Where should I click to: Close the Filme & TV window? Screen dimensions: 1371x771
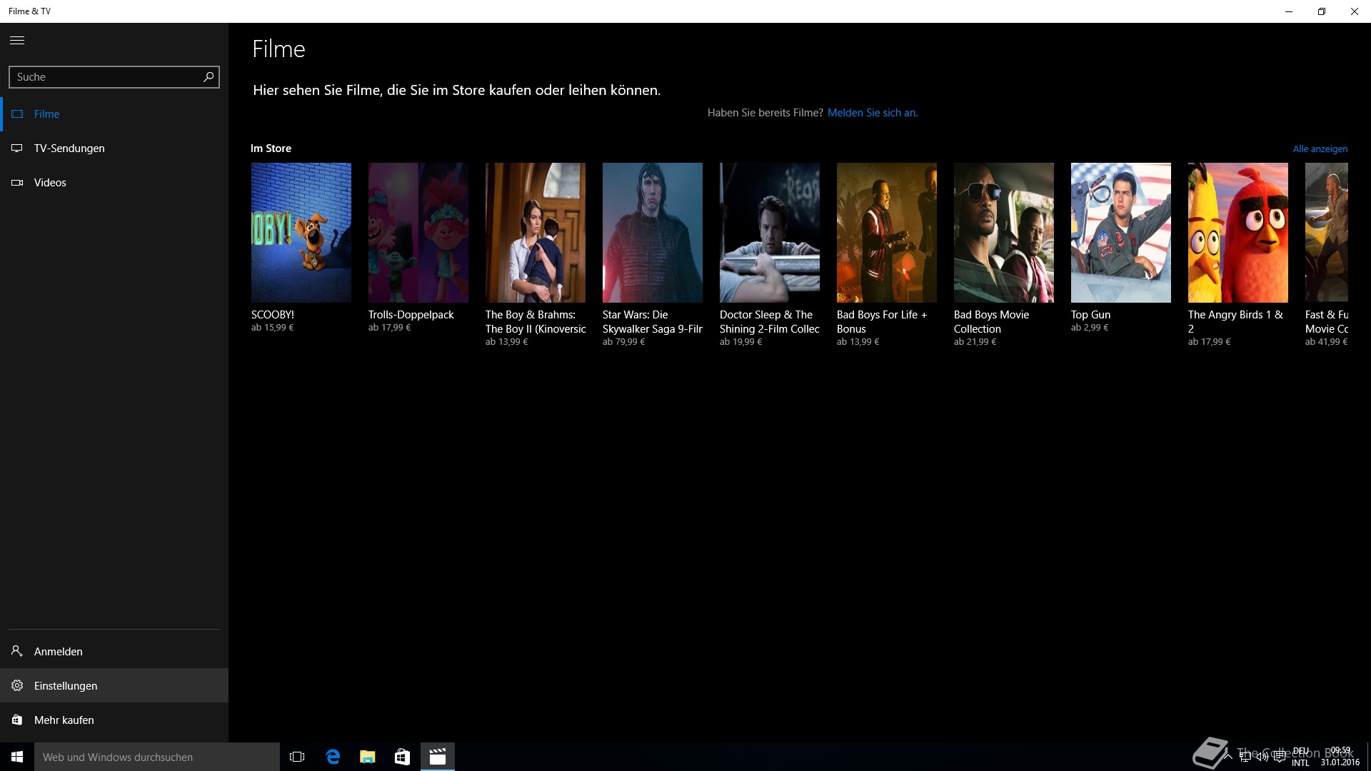coord(1355,11)
